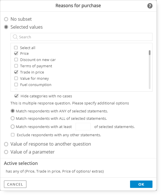The width and height of the screenshot is (161, 195).
Task: Open the help question mark icon
Action: [x=150, y=6]
